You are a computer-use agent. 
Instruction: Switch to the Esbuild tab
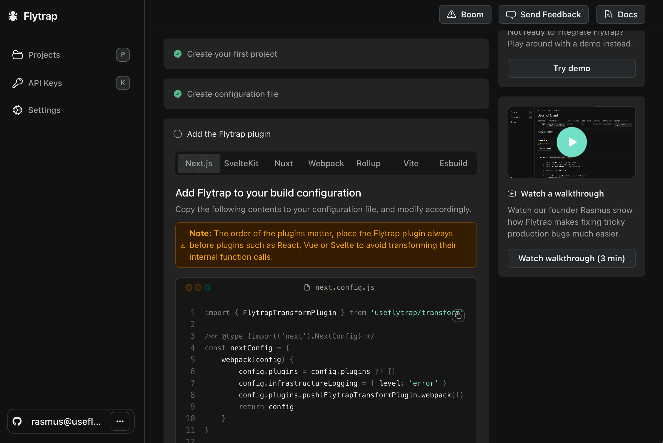click(453, 163)
